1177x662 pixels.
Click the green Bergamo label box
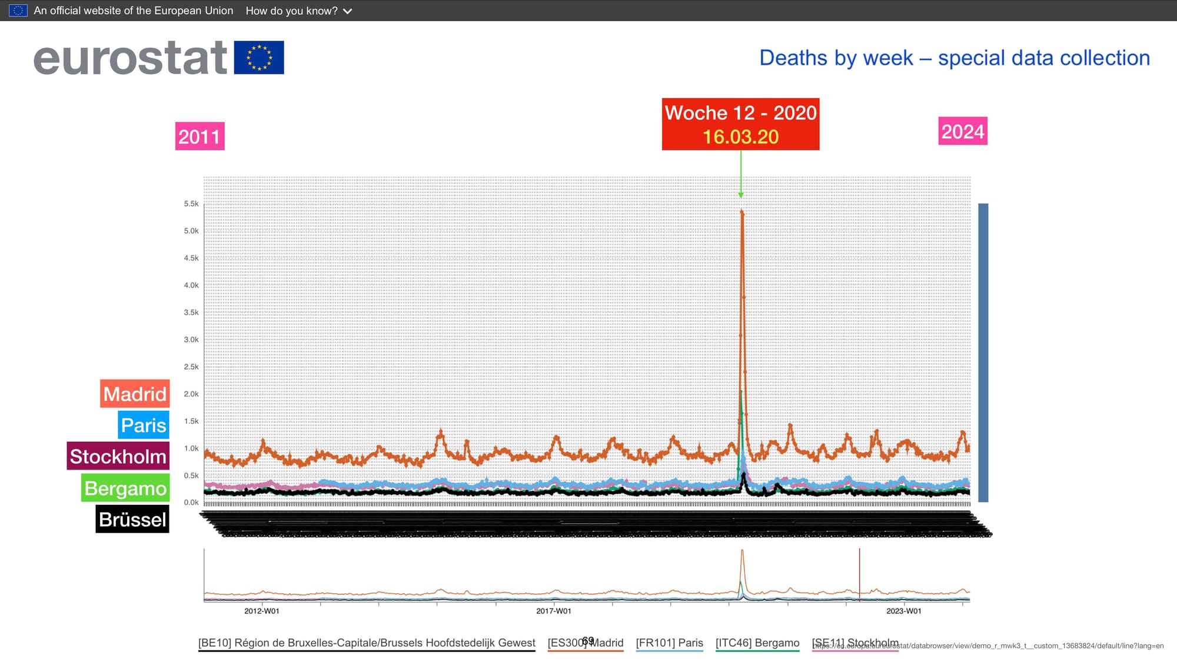click(x=125, y=488)
